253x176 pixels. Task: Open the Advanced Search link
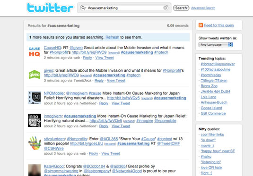(x=203, y=8)
